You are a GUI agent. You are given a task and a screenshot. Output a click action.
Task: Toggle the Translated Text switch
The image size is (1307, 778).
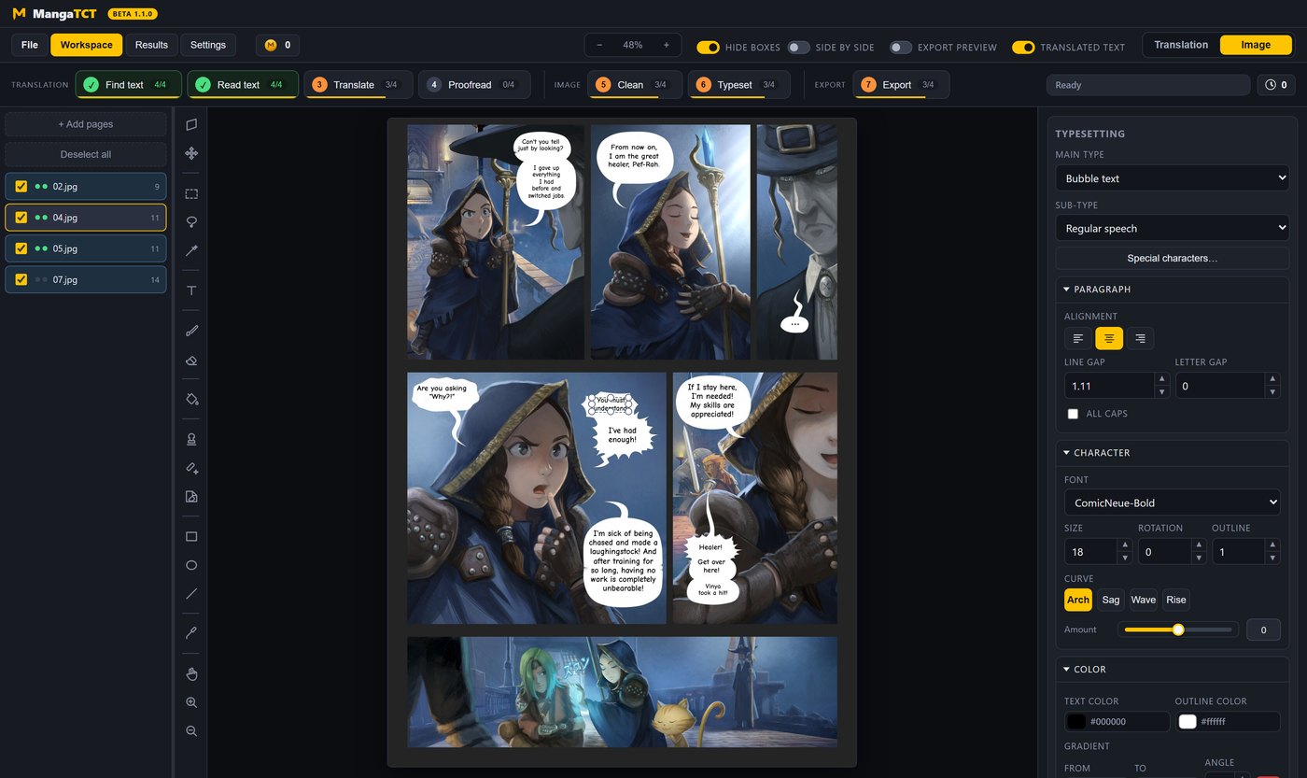1023,47
